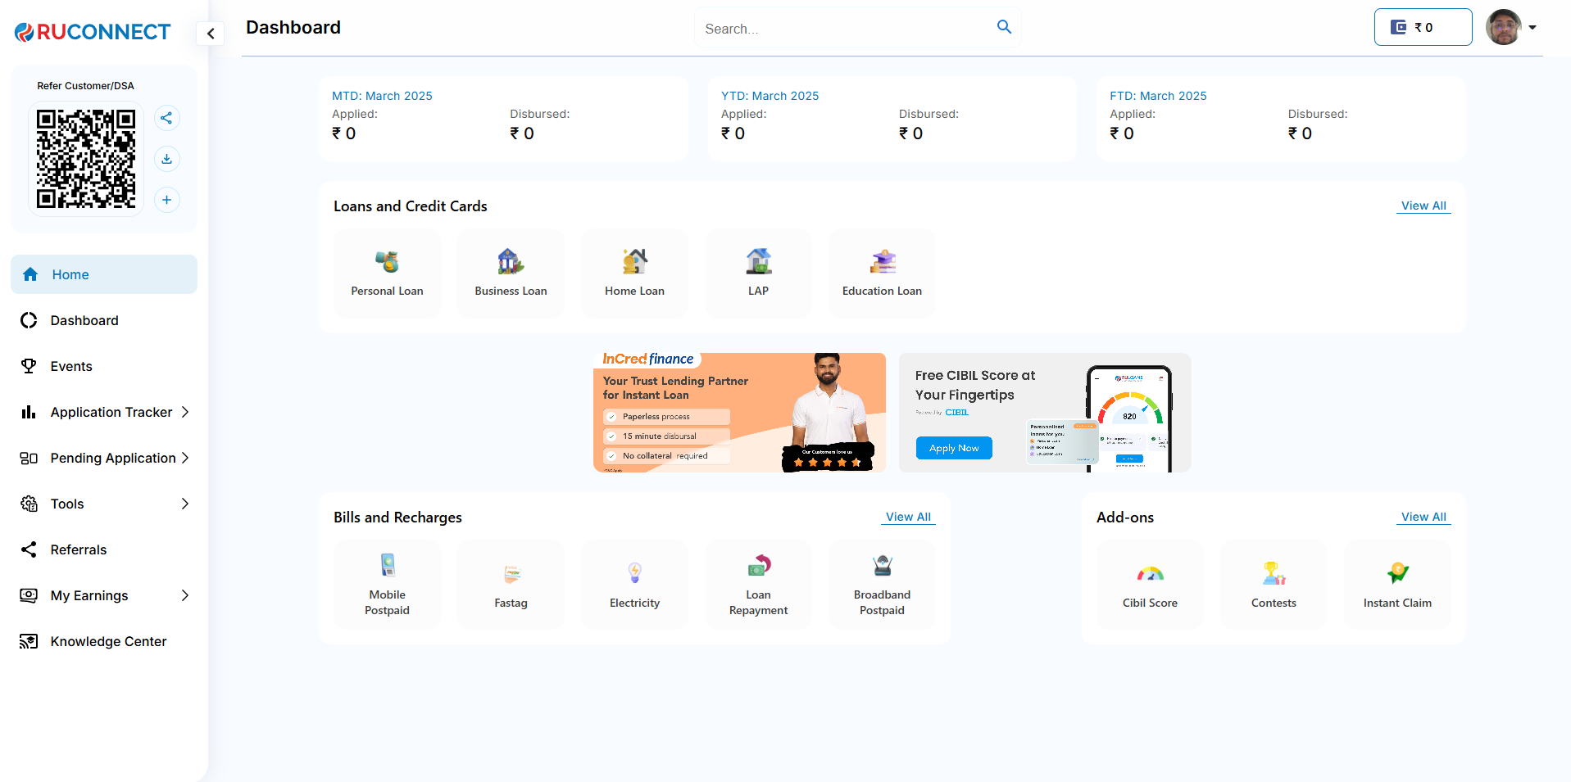1571x782 pixels.
Task: Open Knowledge Center from the sidebar
Action: coord(108,641)
